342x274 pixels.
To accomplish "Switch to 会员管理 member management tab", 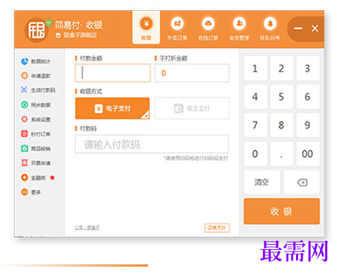I will (239, 28).
